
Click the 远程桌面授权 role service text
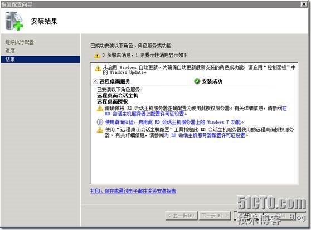(113, 101)
